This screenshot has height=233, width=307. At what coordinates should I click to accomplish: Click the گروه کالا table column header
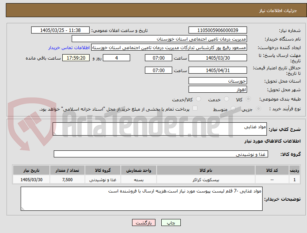click(103, 170)
